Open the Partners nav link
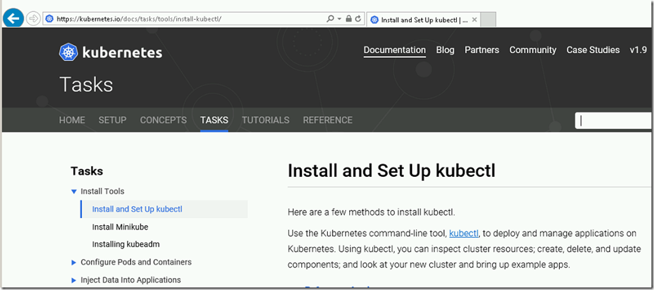Screen dimensions: 654x290 [482, 50]
